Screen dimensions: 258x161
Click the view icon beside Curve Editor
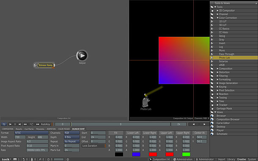(212, 123)
